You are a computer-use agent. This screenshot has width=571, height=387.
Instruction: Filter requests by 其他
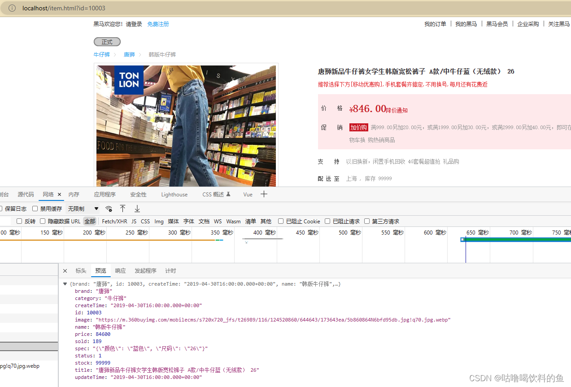pyautogui.click(x=266, y=221)
